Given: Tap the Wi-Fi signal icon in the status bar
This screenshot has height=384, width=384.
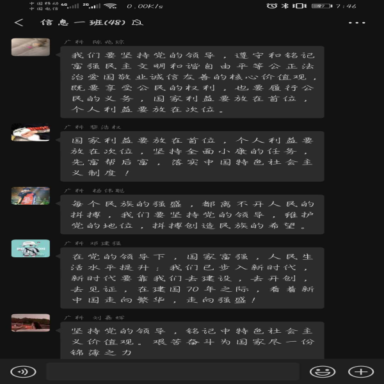Looking at the screenshot, I should (x=110, y=6).
